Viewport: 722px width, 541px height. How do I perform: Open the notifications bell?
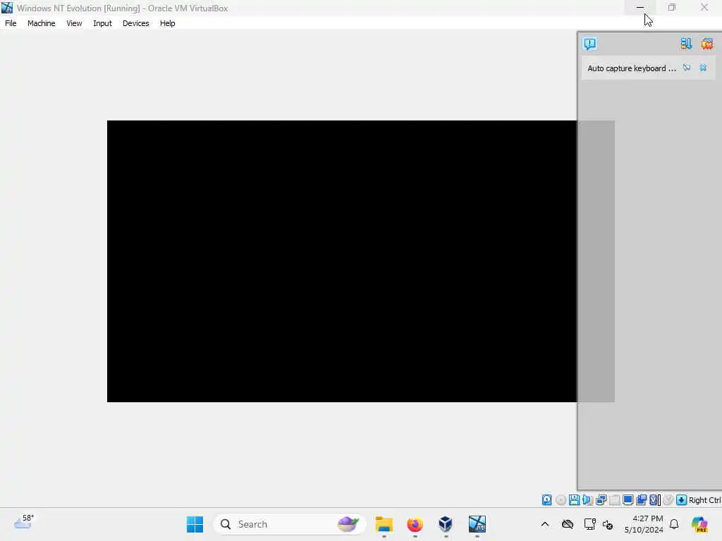click(674, 524)
